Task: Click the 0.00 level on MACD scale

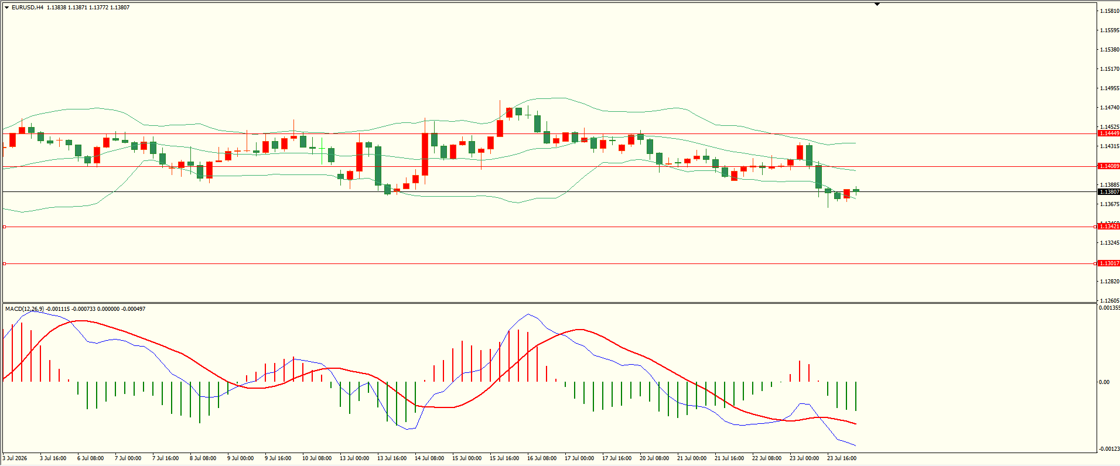Action: coord(1104,382)
